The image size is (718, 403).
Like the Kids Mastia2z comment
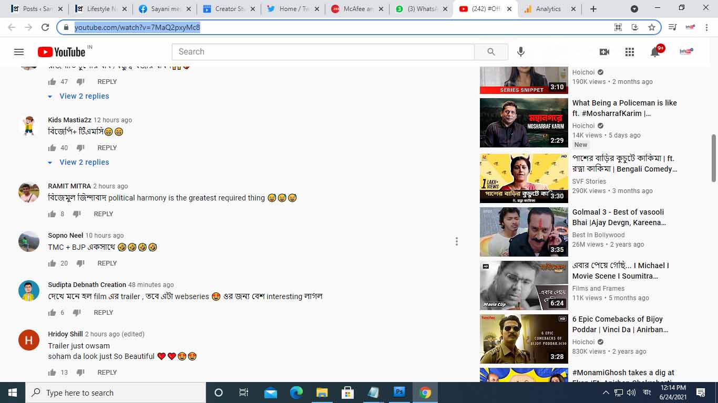click(52, 148)
